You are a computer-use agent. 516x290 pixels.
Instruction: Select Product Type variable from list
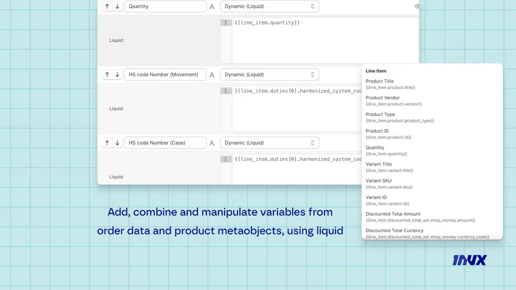click(399, 117)
